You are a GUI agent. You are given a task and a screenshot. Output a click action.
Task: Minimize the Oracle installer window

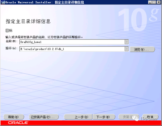[x=150, y=2]
